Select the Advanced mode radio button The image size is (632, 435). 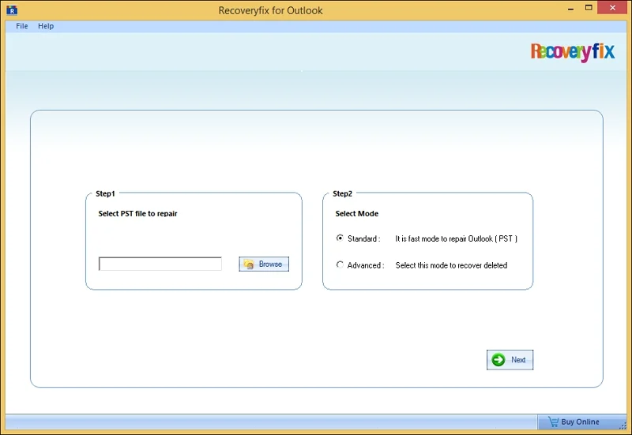click(340, 264)
